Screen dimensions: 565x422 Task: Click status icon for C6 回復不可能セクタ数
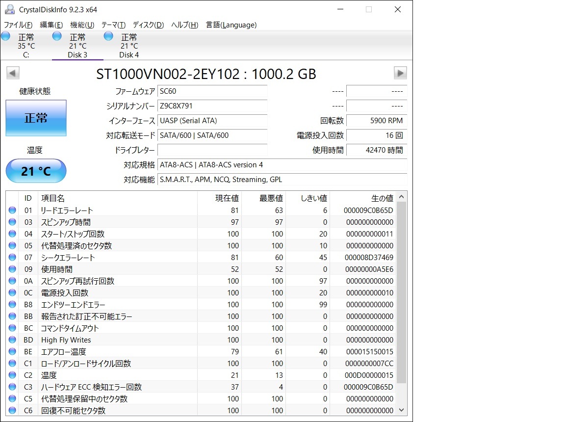tap(12, 410)
